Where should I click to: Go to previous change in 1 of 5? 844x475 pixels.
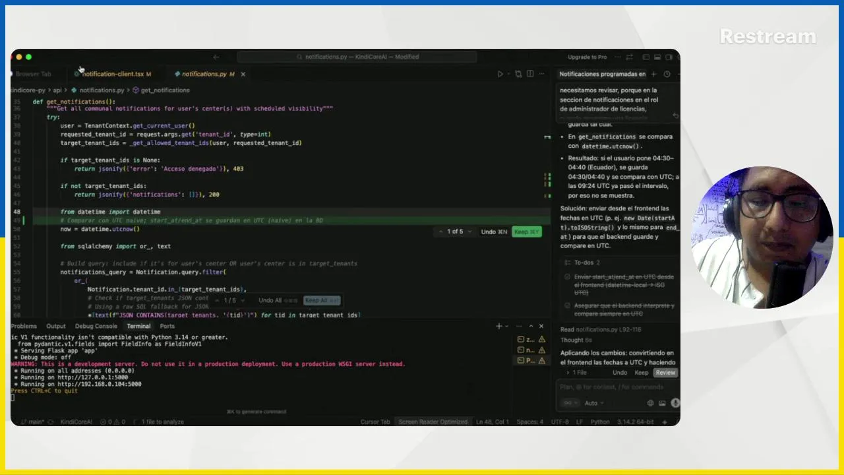441,232
